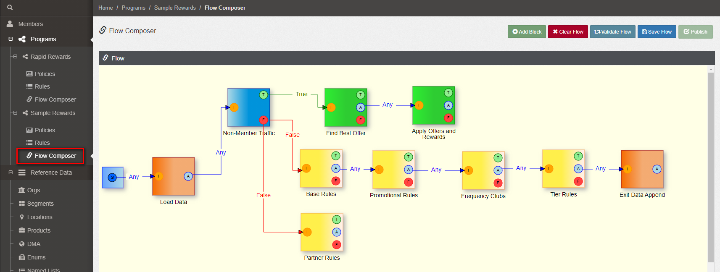Open Members in the sidebar
The height and width of the screenshot is (272, 720).
(30, 24)
